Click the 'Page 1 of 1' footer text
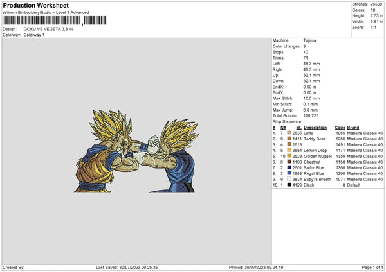 click(372, 268)
